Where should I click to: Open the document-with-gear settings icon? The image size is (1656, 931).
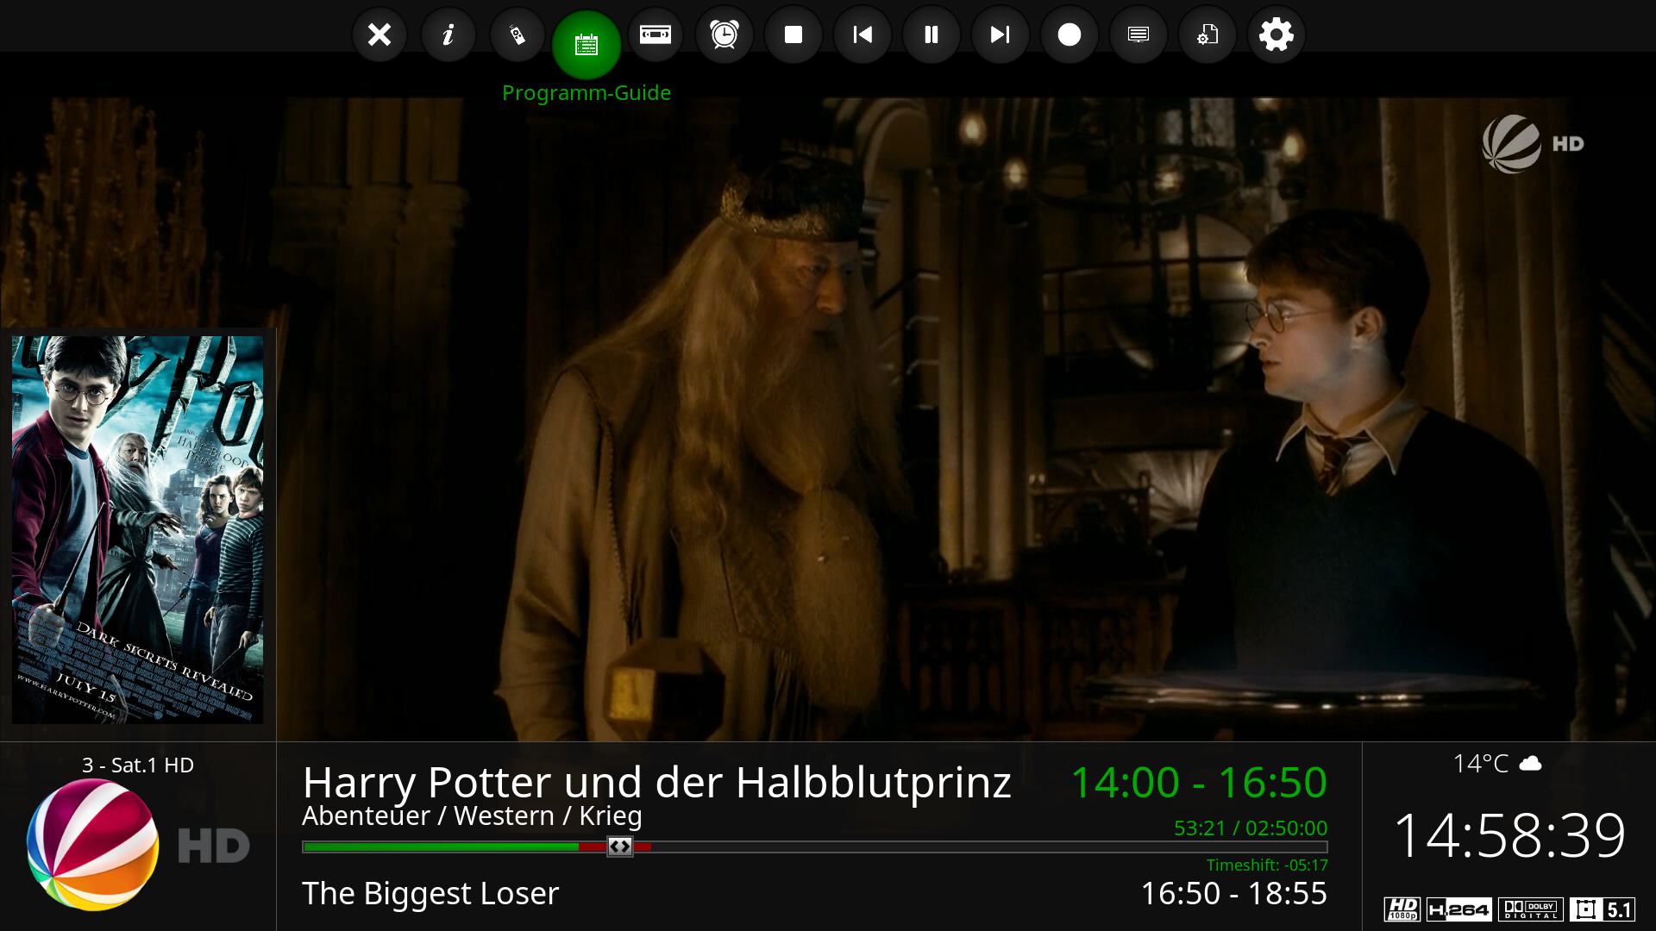[1207, 34]
